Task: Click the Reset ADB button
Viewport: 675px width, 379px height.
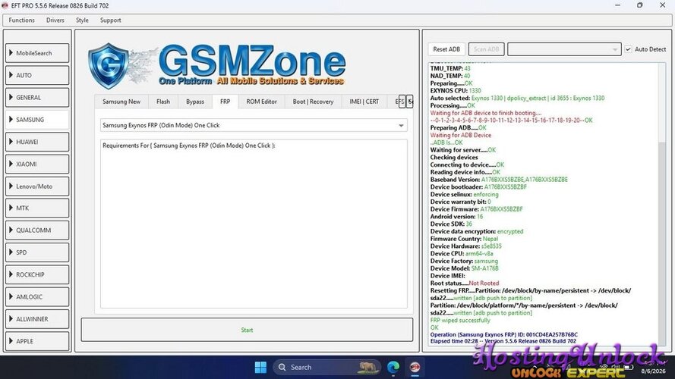Action: point(446,49)
